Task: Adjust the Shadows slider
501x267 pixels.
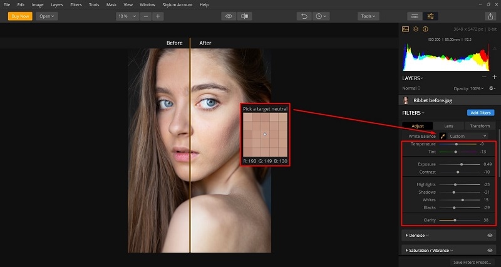Action: point(460,192)
